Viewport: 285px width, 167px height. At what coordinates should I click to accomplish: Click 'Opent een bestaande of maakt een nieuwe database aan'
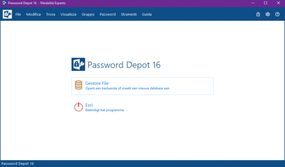[127, 89]
